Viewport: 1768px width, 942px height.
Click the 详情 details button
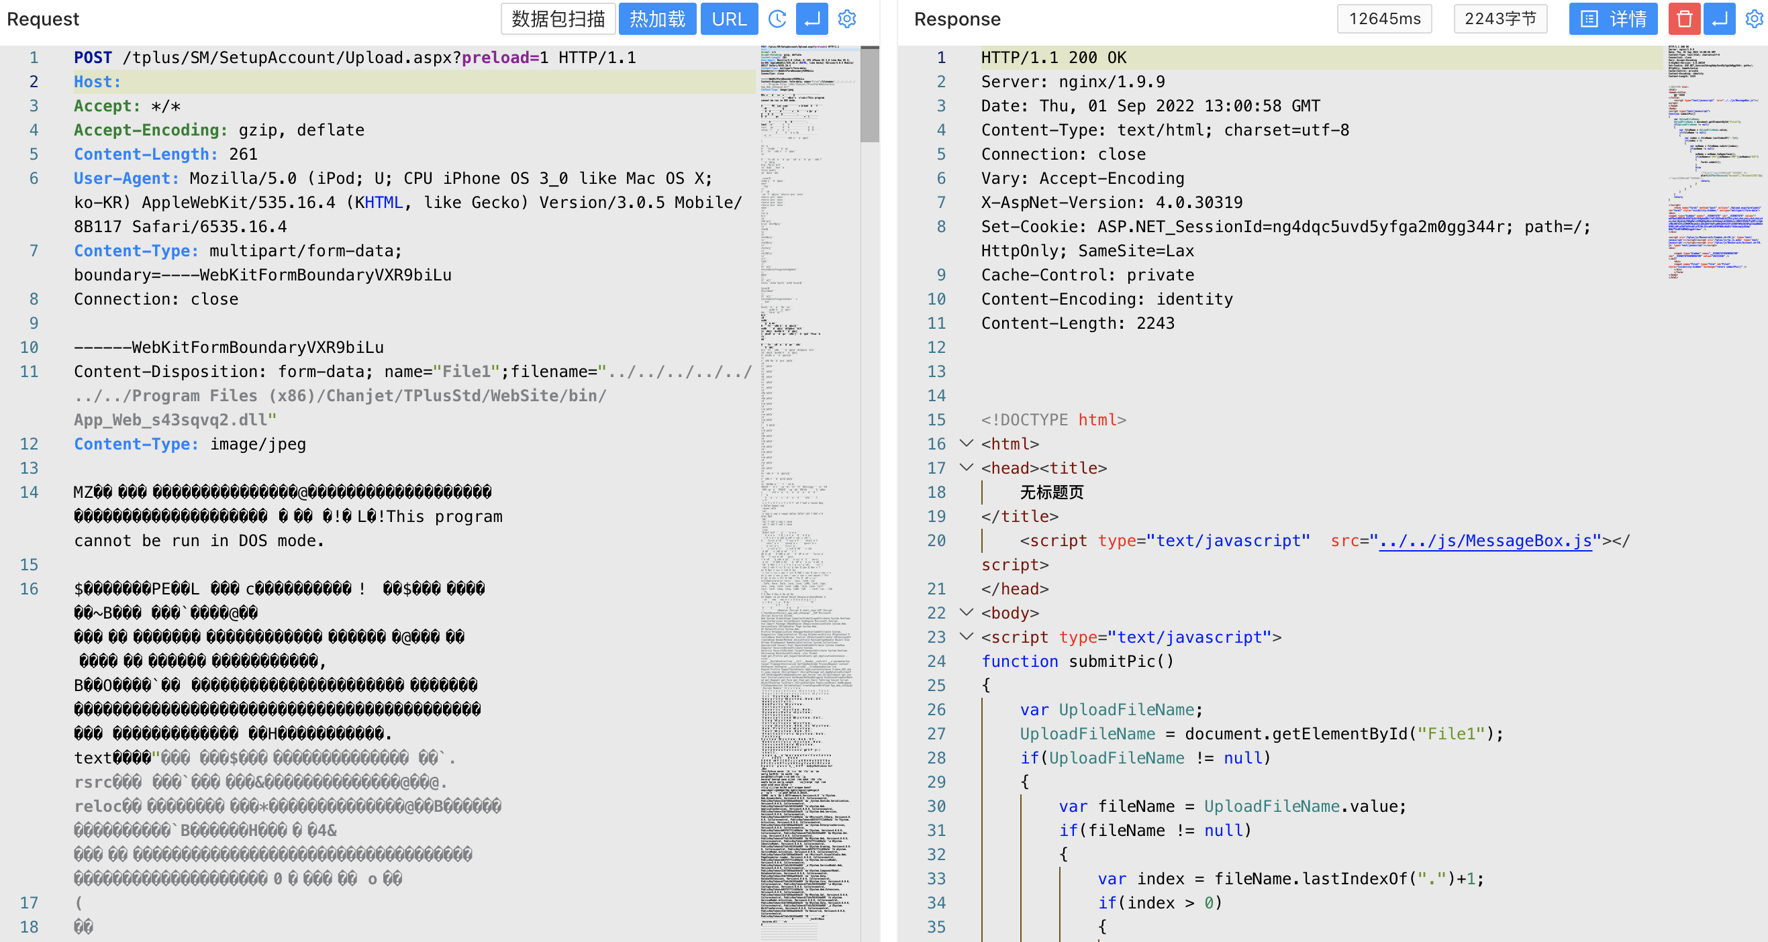[x=1612, y=19]
